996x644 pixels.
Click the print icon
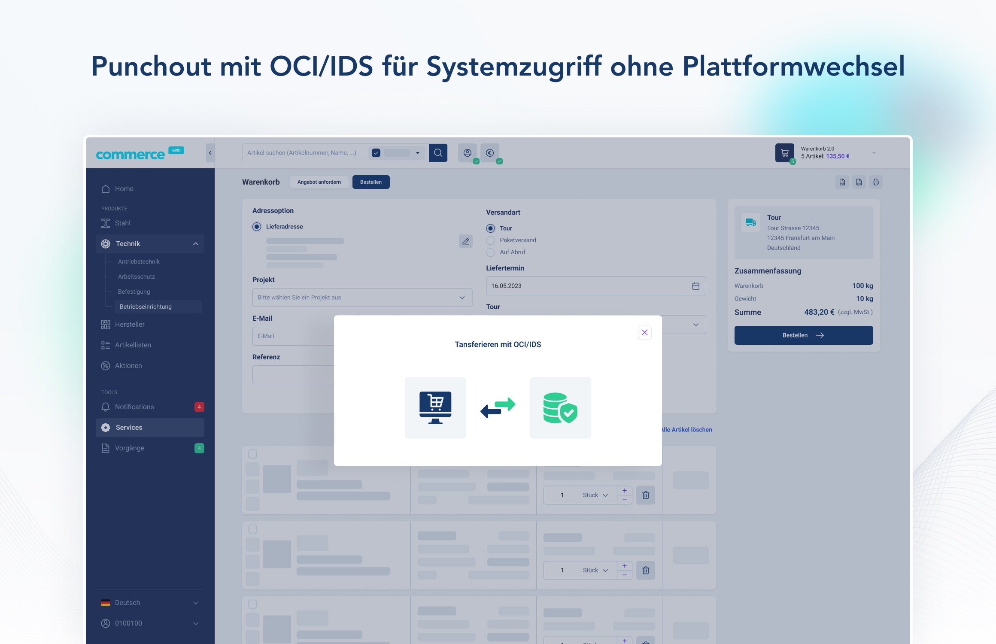[876, 182]
